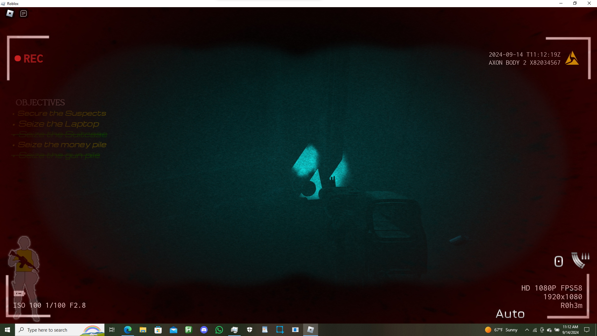Show hidden system tray icons
Image resolution: width=597 pixels, height=336 pixels.
pyautogui.click(x=527, y=330)
